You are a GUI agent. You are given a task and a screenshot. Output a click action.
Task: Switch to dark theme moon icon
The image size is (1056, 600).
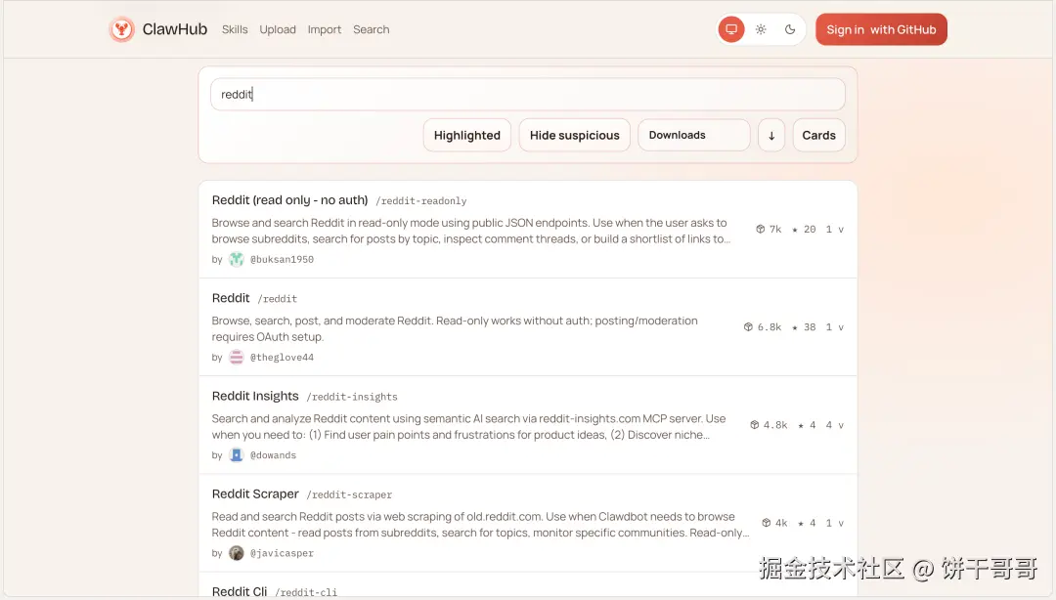coord(790,29)
